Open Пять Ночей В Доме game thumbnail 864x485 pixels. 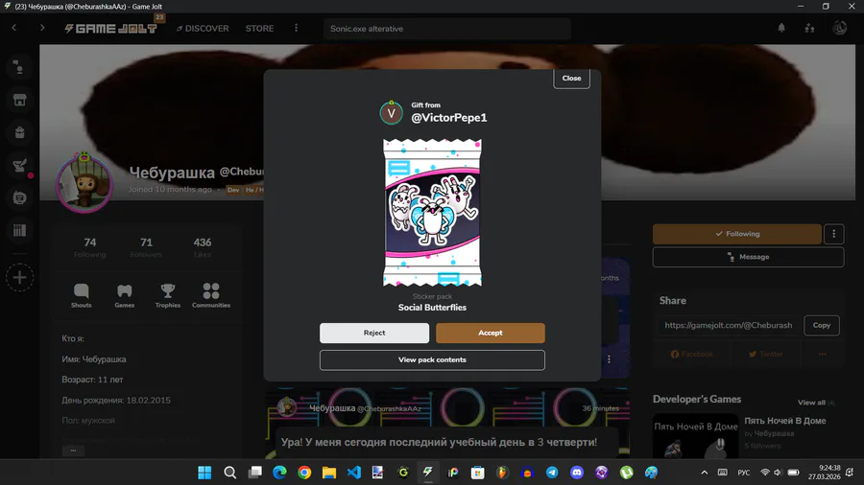[x=695, y=436]
